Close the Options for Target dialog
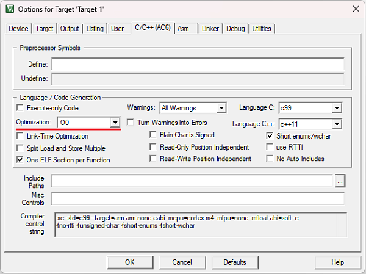The height and width of the screenshot is (274, 366). tap(356, 9)
